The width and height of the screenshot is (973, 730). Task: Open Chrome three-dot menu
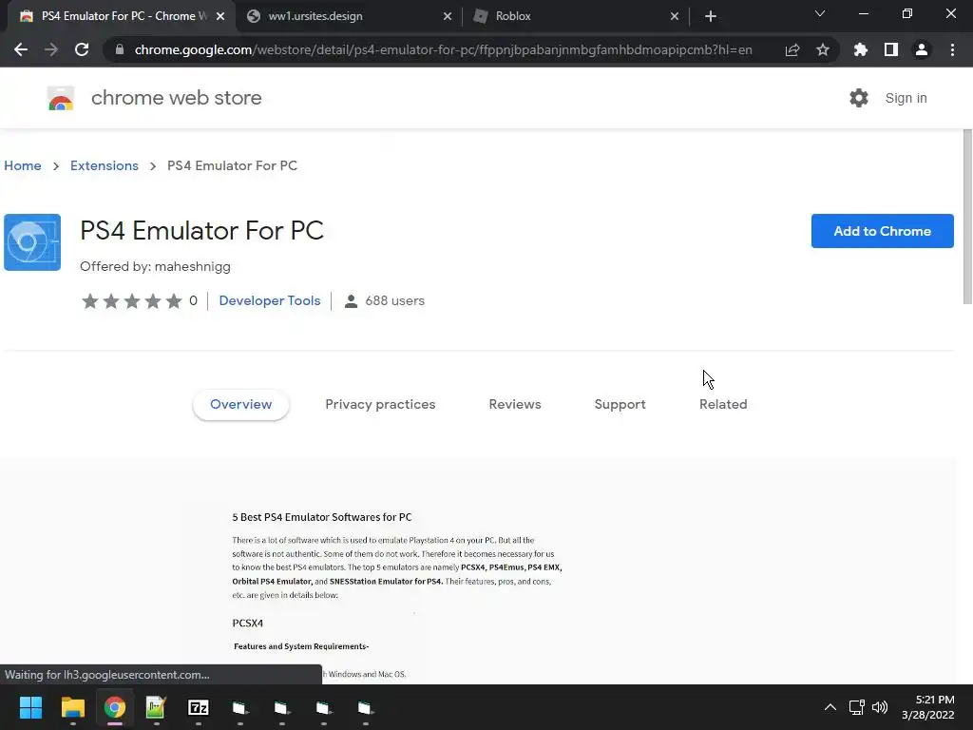point(952,49)
